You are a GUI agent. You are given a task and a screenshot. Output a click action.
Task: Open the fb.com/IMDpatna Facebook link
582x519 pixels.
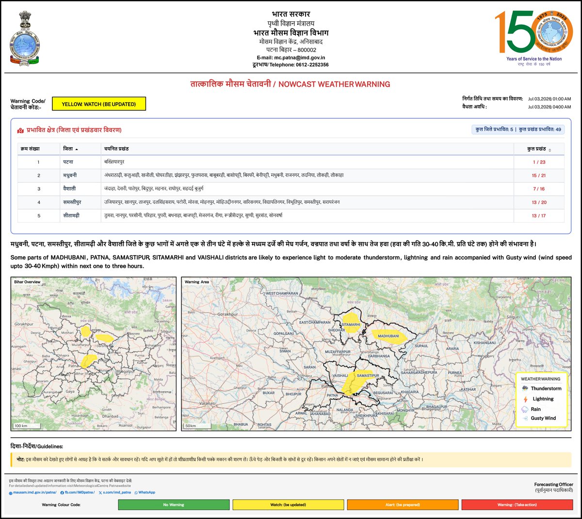(x=78, y=492)
